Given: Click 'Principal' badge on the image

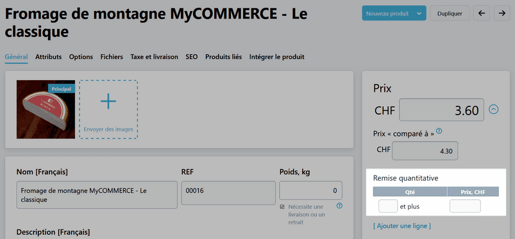Looking at the screenshot, I should coord(62,88).
